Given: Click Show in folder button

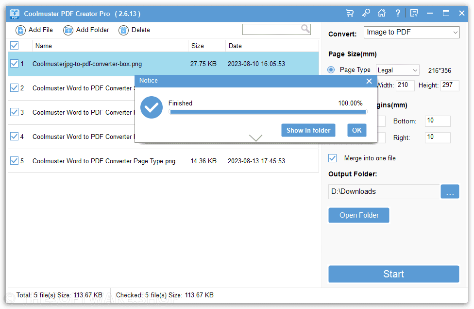Looking at the screenshot, I should (x=308, y=130).
